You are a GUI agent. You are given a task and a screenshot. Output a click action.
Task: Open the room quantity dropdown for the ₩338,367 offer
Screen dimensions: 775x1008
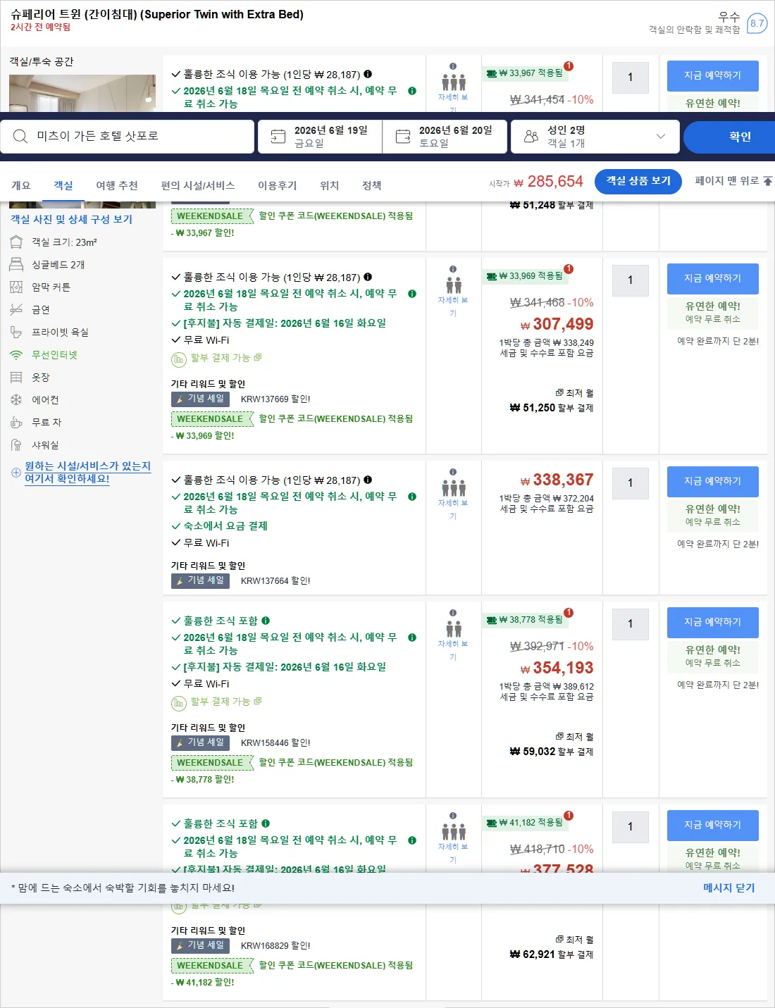click(x=631, y=483)
